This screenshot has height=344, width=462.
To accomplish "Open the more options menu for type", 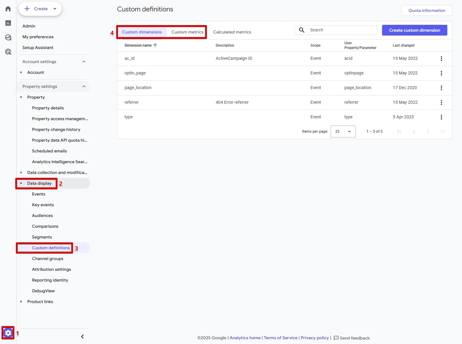I will pyautogui.click(x=441, y=117).
